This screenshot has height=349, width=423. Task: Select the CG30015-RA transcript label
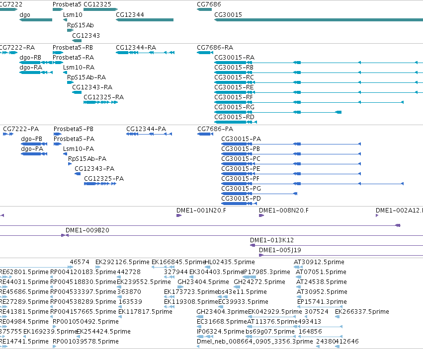click(x=234, y=58)
